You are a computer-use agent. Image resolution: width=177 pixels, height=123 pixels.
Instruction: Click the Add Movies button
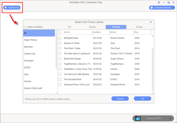coord(12,8)
